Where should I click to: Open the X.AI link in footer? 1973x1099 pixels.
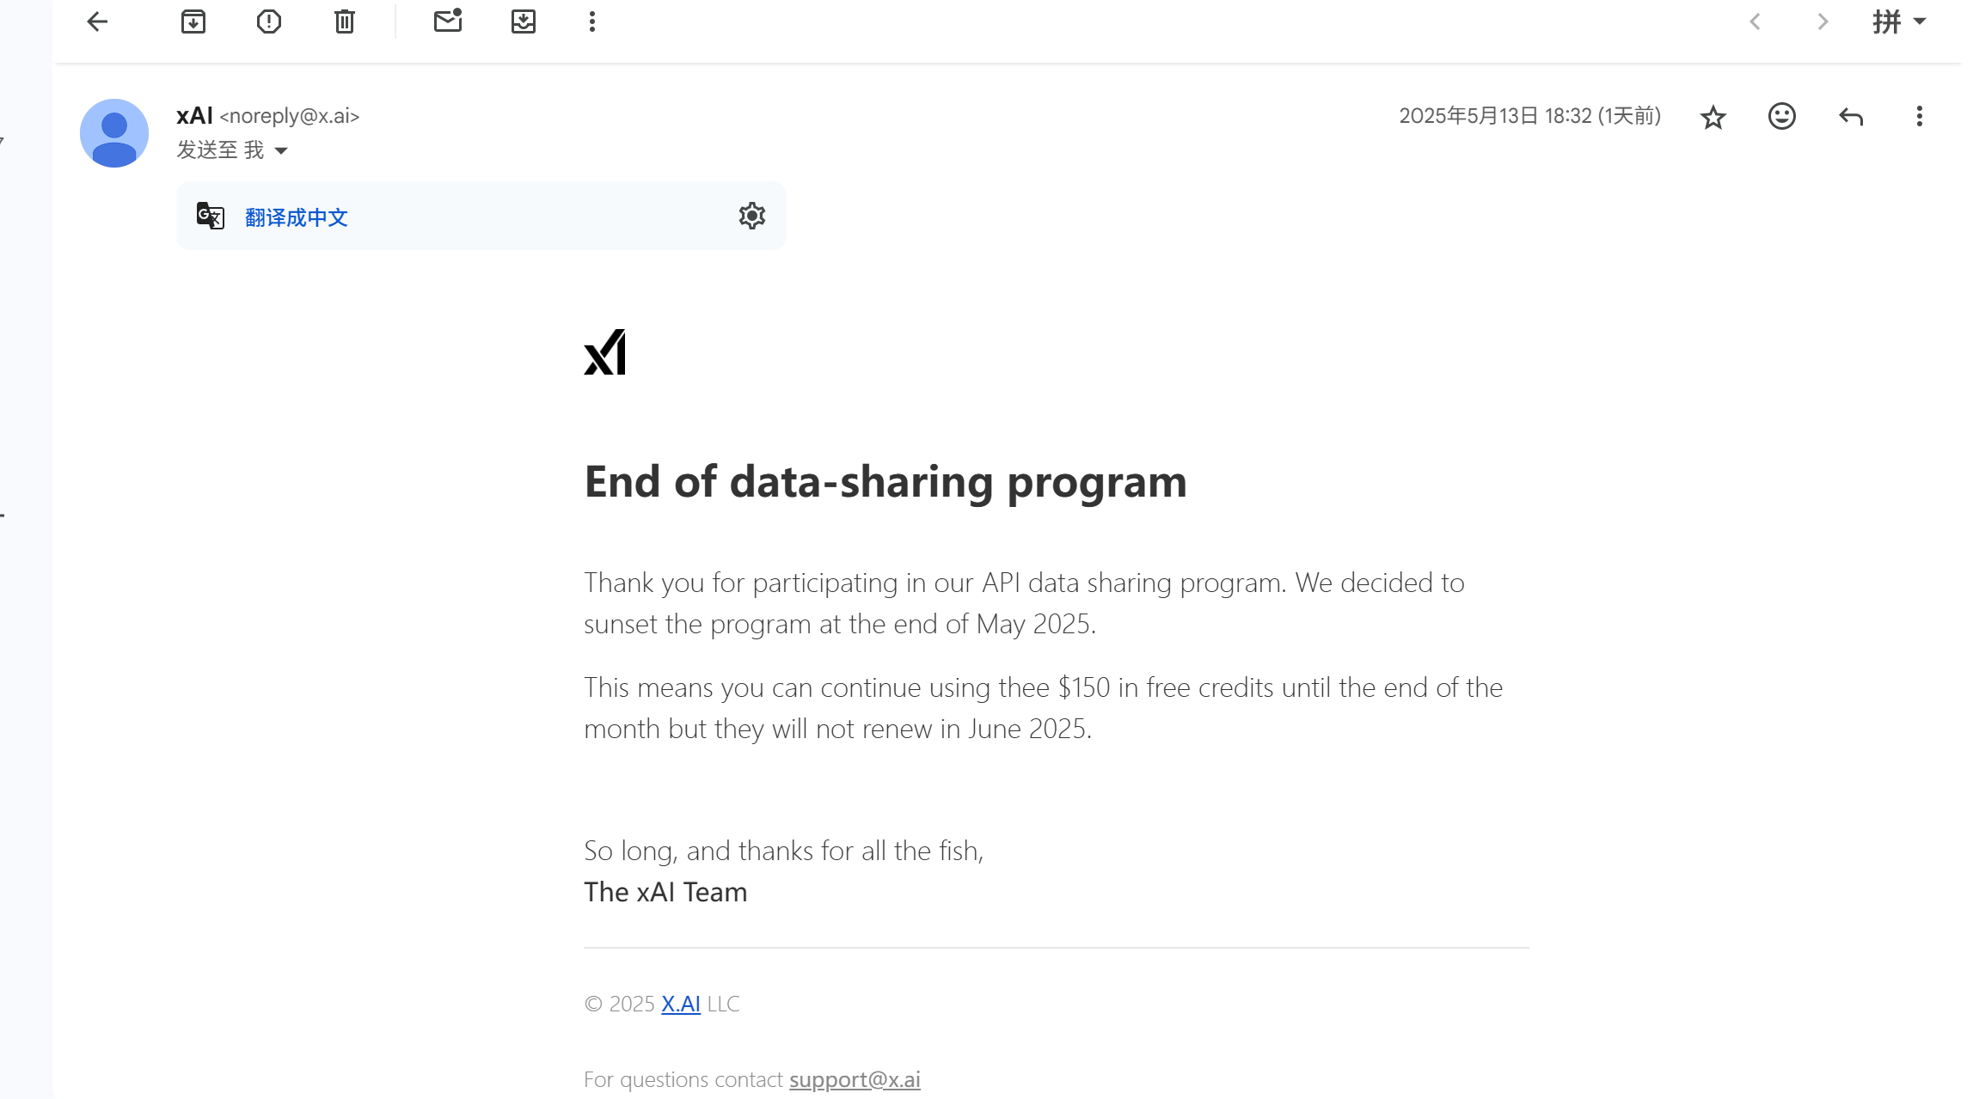coord(681,1004)
